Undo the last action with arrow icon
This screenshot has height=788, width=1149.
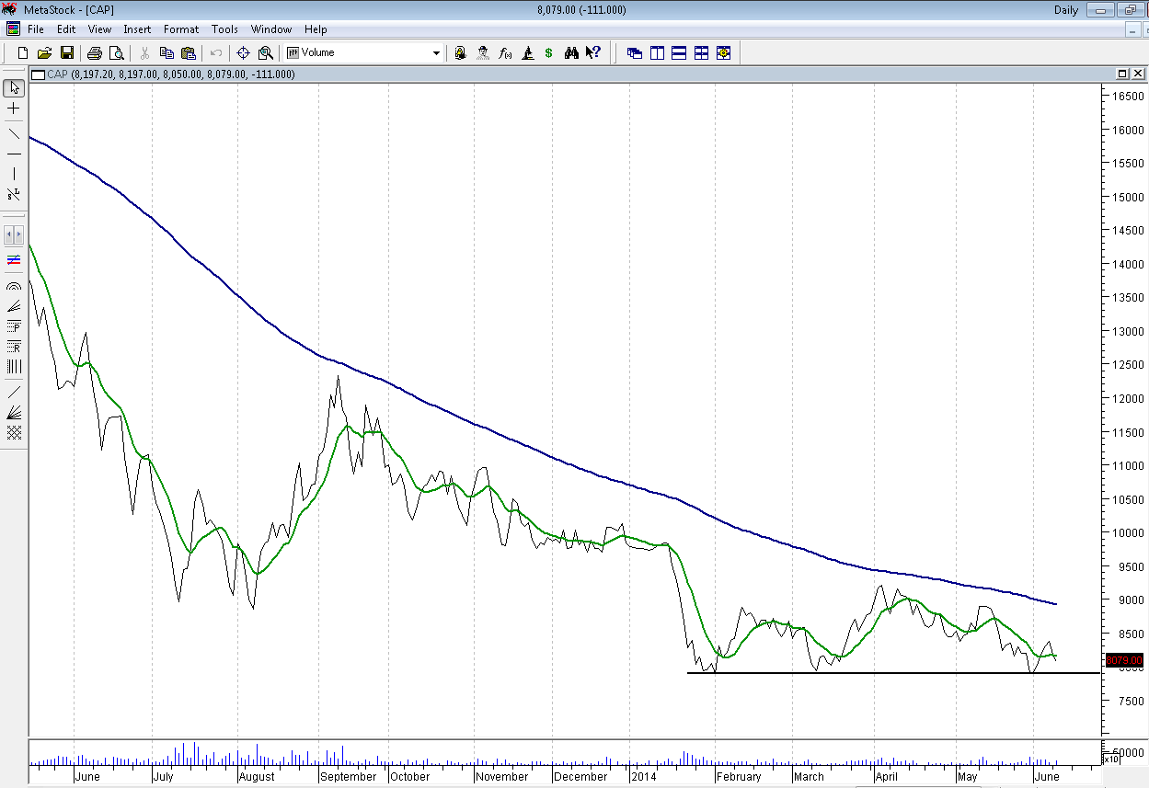click(x=216, y=53)
